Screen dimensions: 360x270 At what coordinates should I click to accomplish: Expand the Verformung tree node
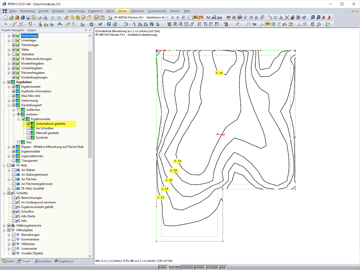click(x=9, y=101)
